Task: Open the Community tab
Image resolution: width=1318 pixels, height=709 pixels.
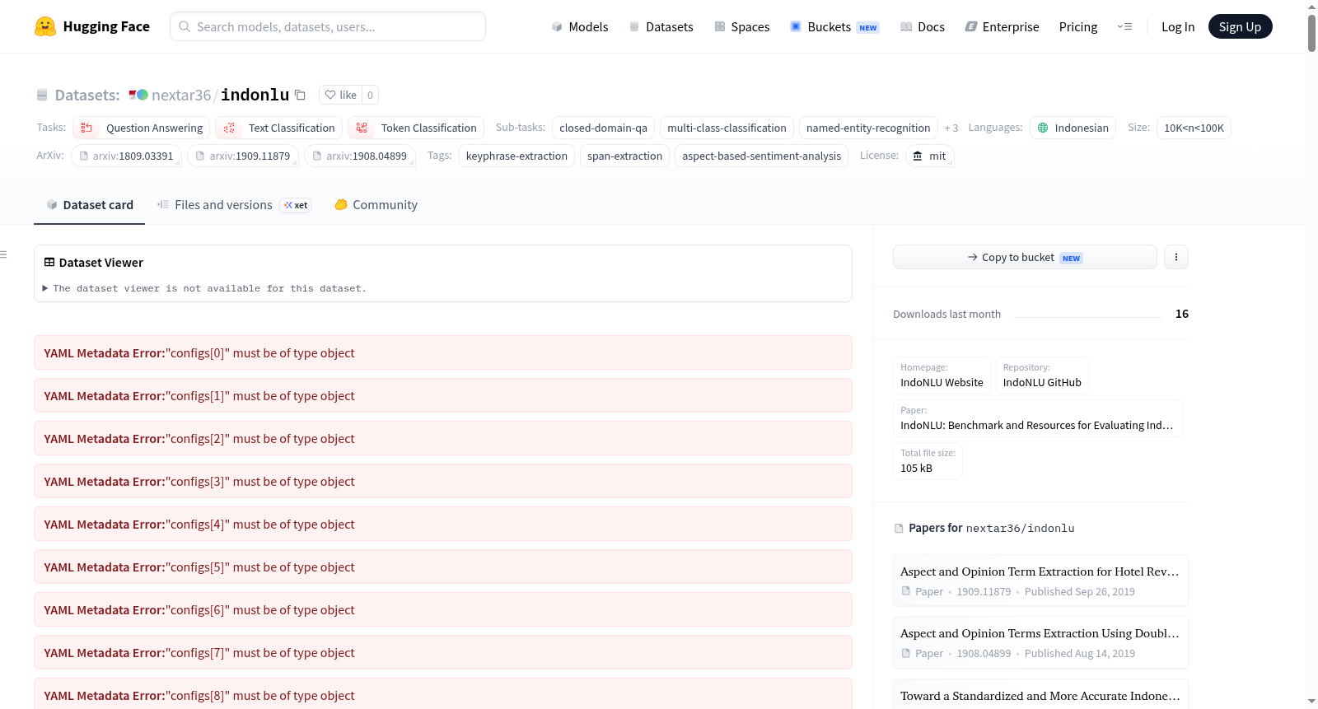Action: 376,205
